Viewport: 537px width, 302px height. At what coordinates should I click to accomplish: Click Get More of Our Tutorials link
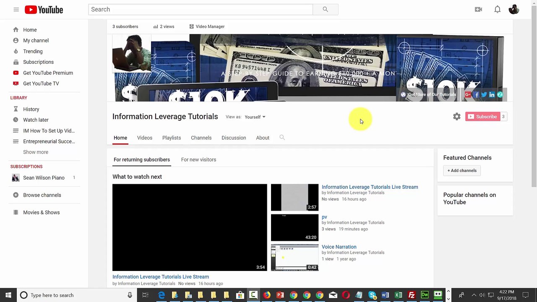click(x=429, y=95)
